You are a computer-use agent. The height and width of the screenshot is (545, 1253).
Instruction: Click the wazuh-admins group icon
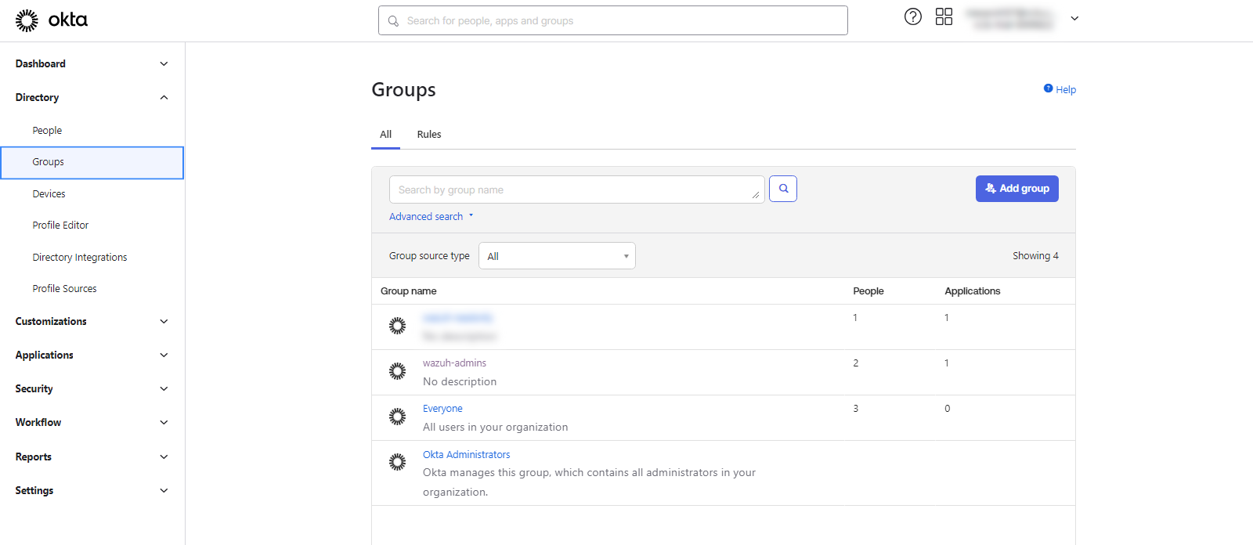click(x=397, y=371)
